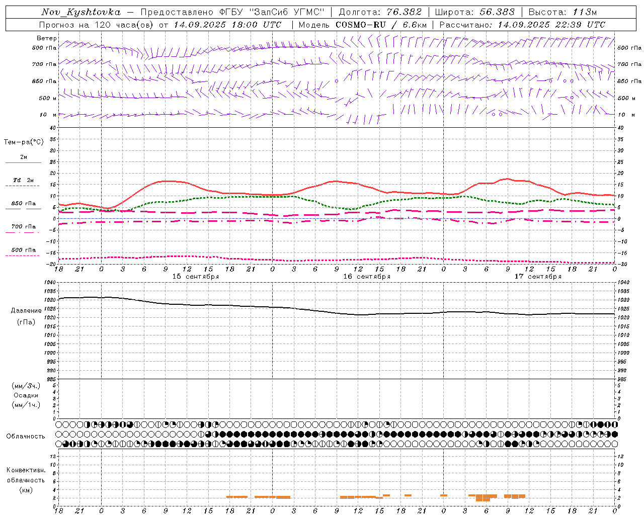Click the 16 сентября date label

367,277
